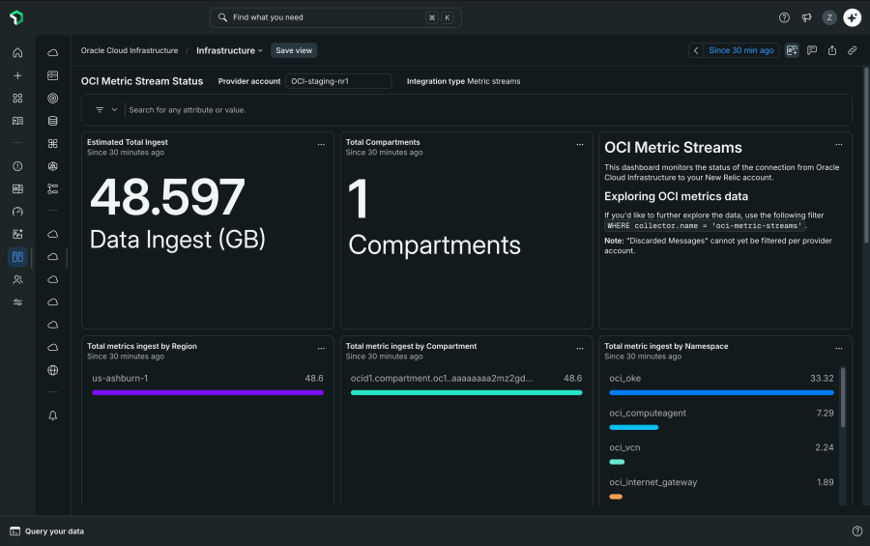Open the node-tree list icon
This screenshot has height=546, width=870.
pos(53,188)
